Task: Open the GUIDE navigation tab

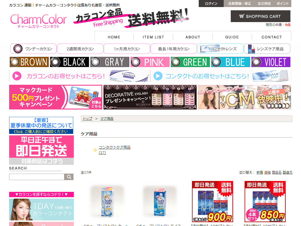Action: (x=232, y=37)
